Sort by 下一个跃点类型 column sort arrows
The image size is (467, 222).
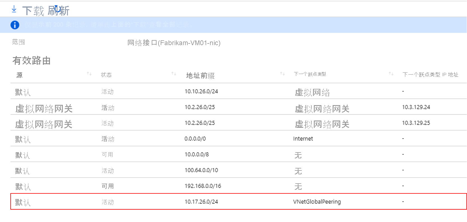pyautogui.click(x=391, y=74)
